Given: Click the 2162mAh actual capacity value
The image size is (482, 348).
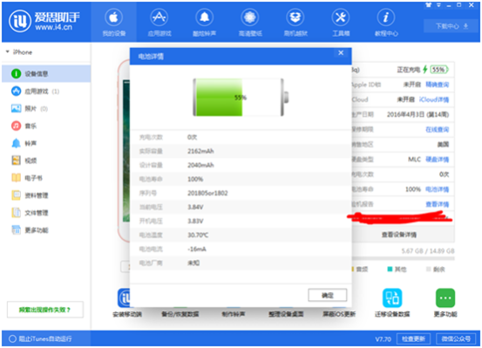Looking at the screenshot, I should click(x=200, y=151).
